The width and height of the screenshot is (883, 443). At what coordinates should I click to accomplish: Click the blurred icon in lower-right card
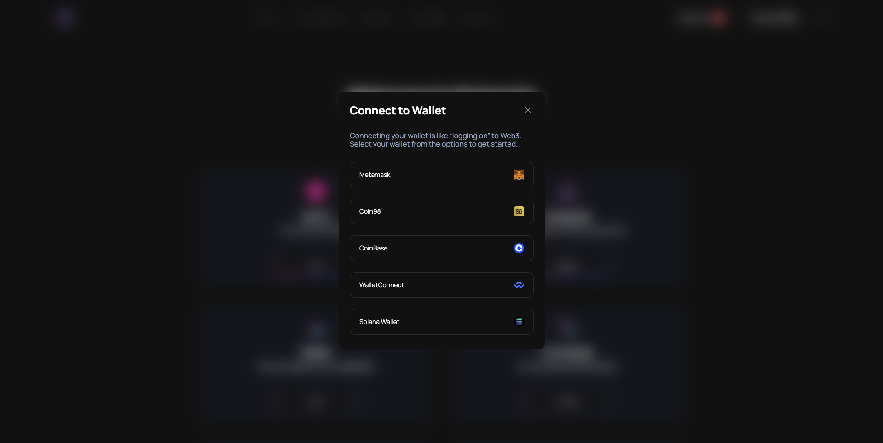click(x=567, y=327)
